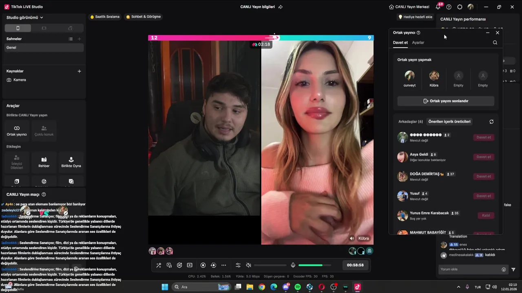Switch to the Ayarlar tab

[x=418, y=42]
